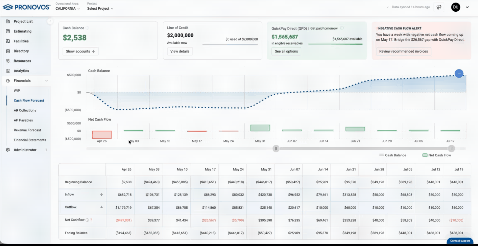Click the Directory contacts icon
This screenshot has height=246, width=478.
pyautogui.click(x=8, y=51)
